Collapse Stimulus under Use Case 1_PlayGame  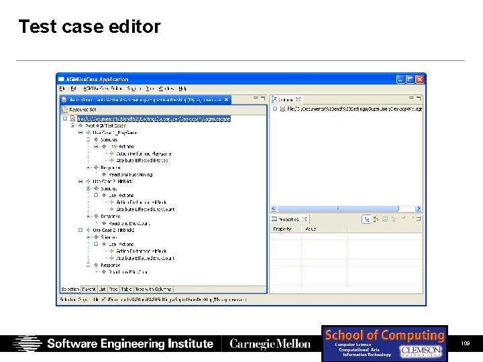pos(88,139)
